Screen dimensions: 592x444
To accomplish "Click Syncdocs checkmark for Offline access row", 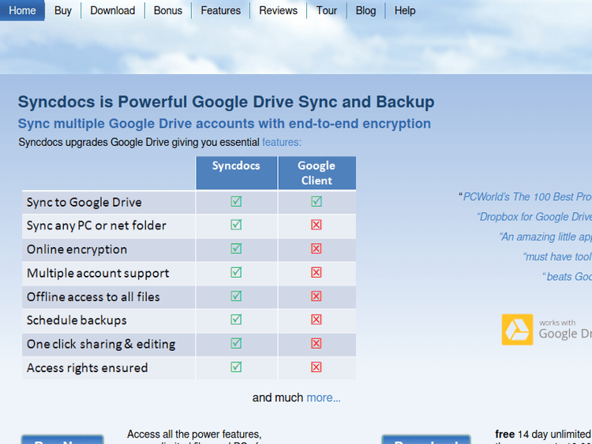I will click(236, 296).
